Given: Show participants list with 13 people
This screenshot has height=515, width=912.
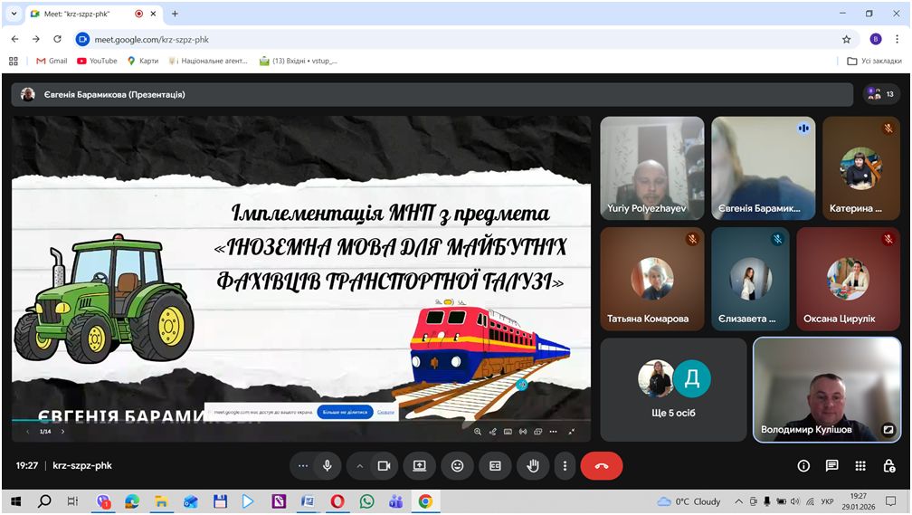Looking at the screenshot, I should (880, 94).
